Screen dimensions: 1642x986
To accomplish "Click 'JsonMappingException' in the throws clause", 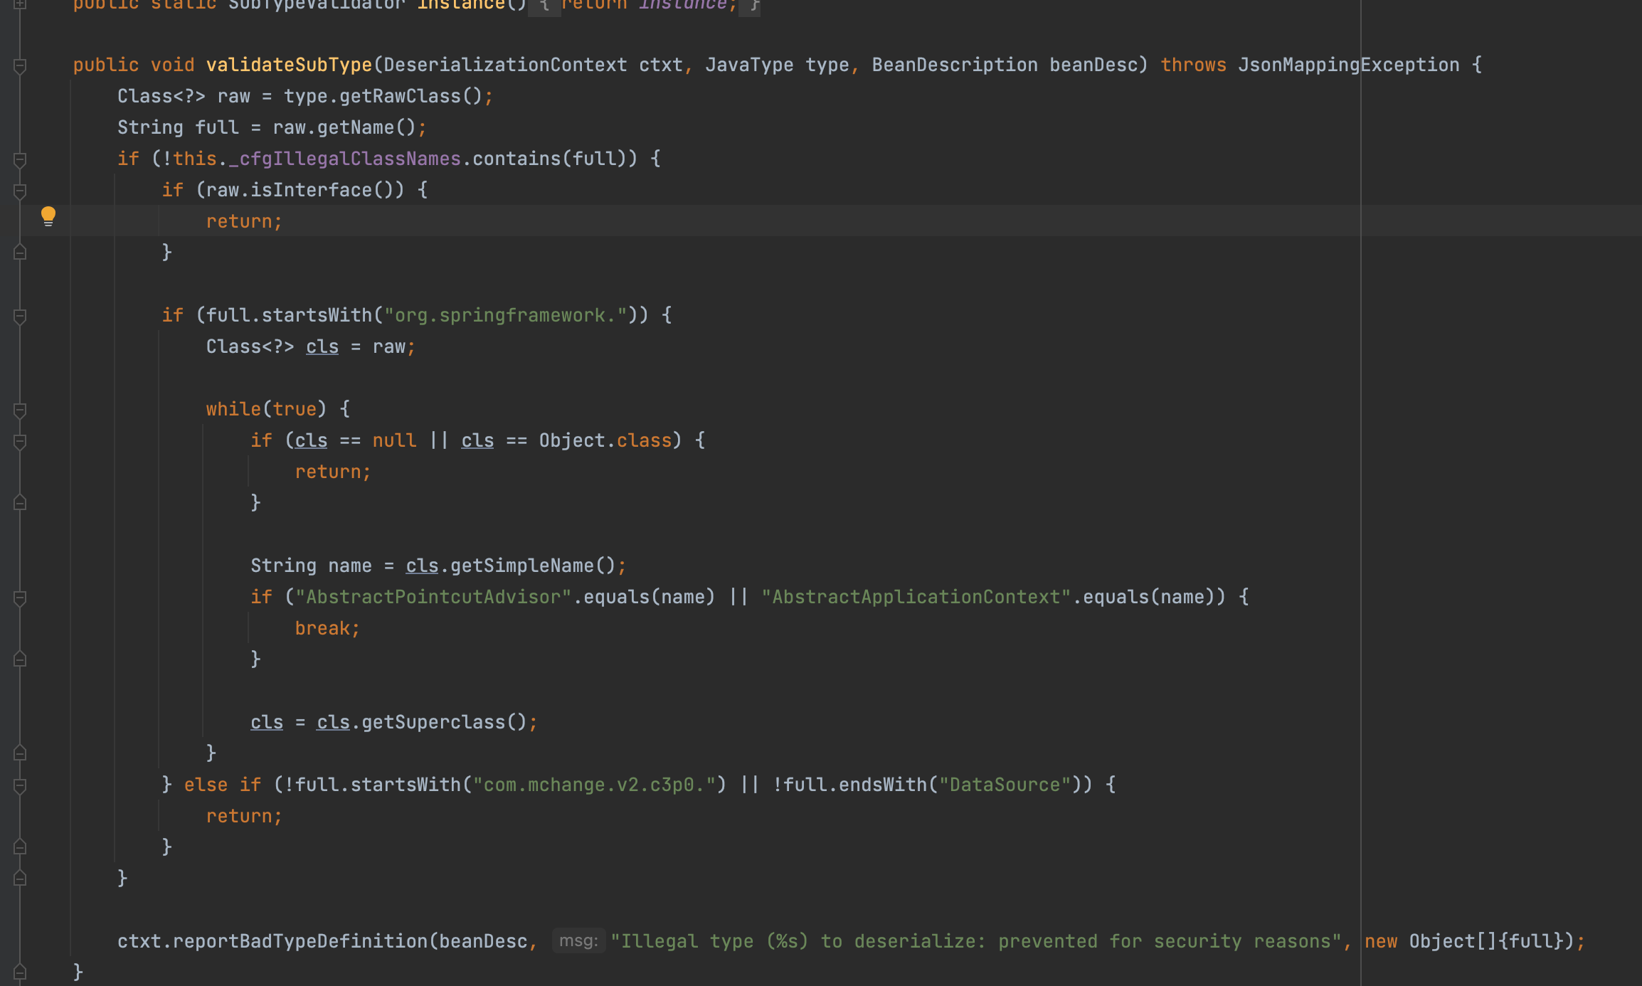I will pos(1349,65).
